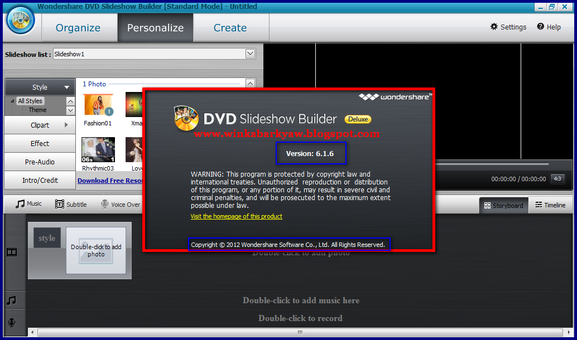This screenshot has width=577, height=340.
Task: Switch to Timeline view
Action: click(551, 205)
